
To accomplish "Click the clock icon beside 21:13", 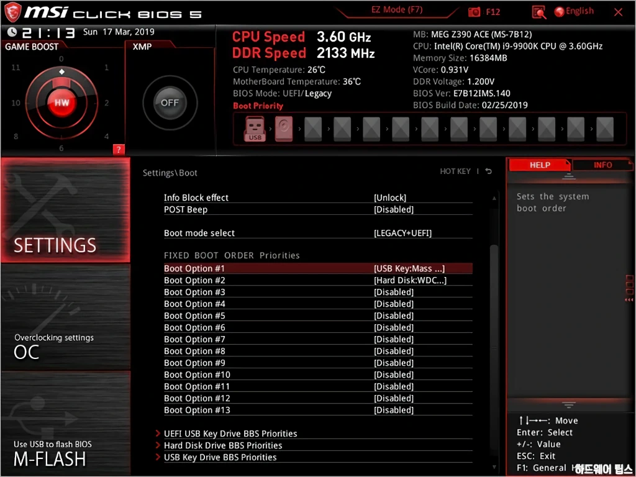I will click(12, 32).
